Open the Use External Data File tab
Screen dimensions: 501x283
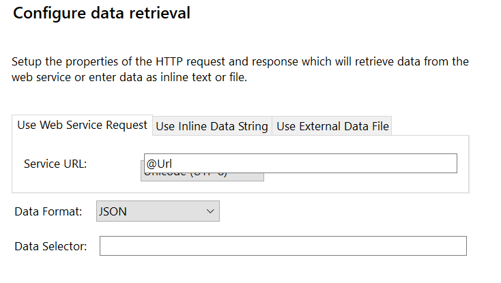(x=332, y=126)
